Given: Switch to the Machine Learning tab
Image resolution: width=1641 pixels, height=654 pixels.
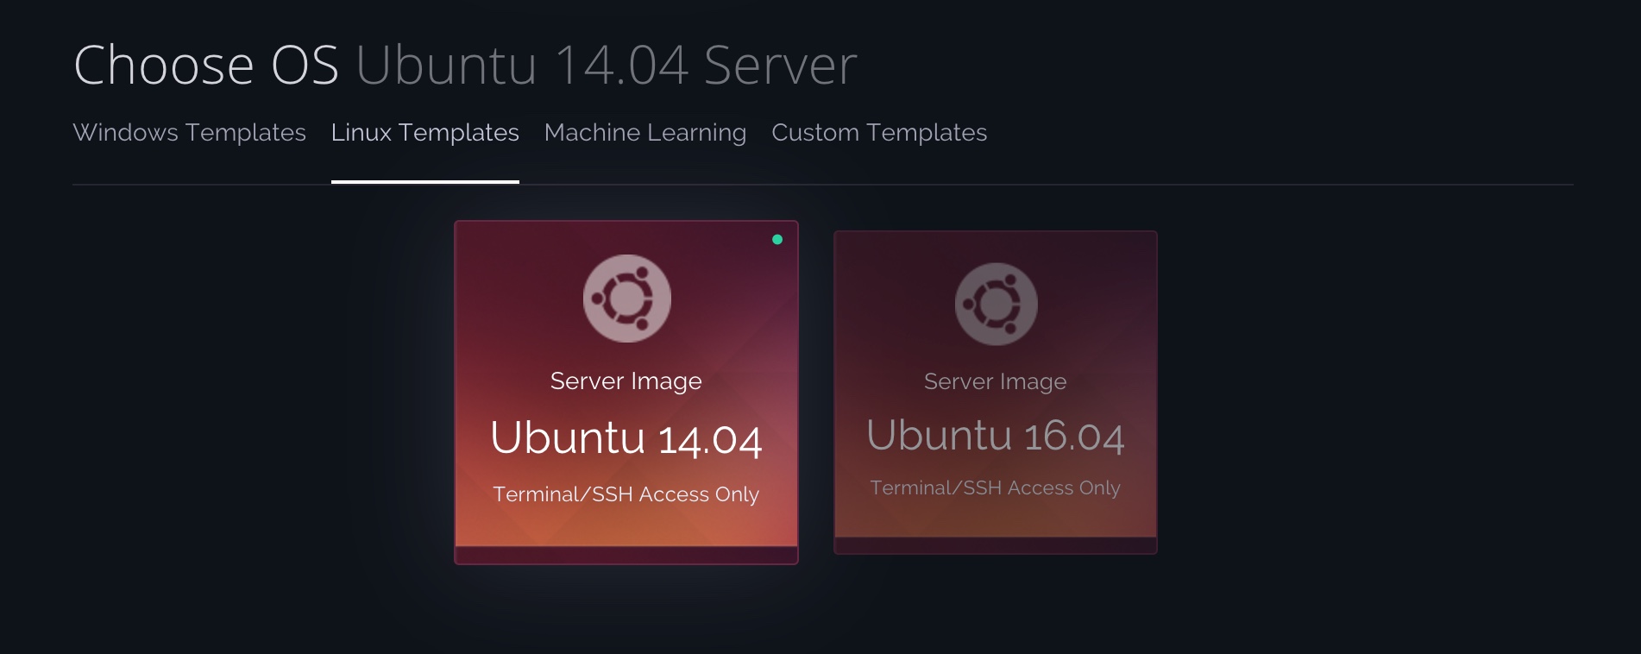Looking at the screenshot, I should click(x=644, y=133).
